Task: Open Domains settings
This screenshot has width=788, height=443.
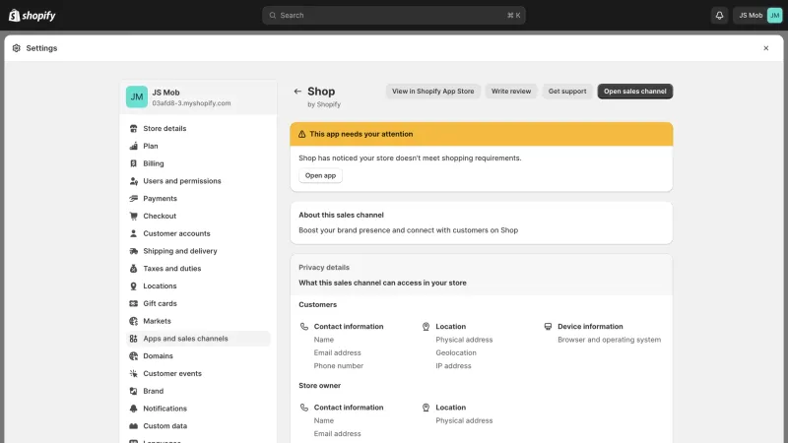Action: coord(199,356)
